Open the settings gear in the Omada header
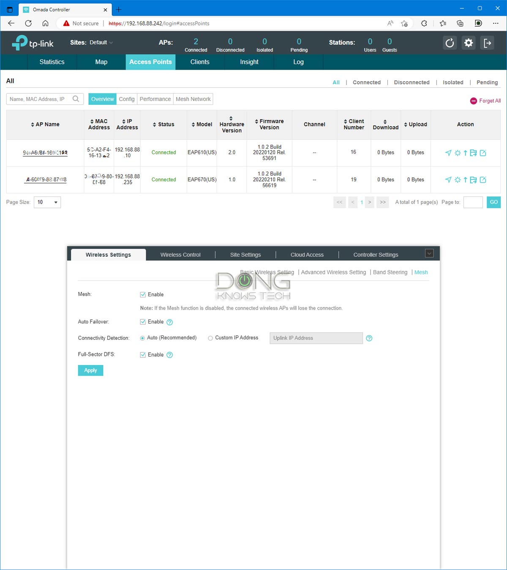 click(x=469, y=43)
